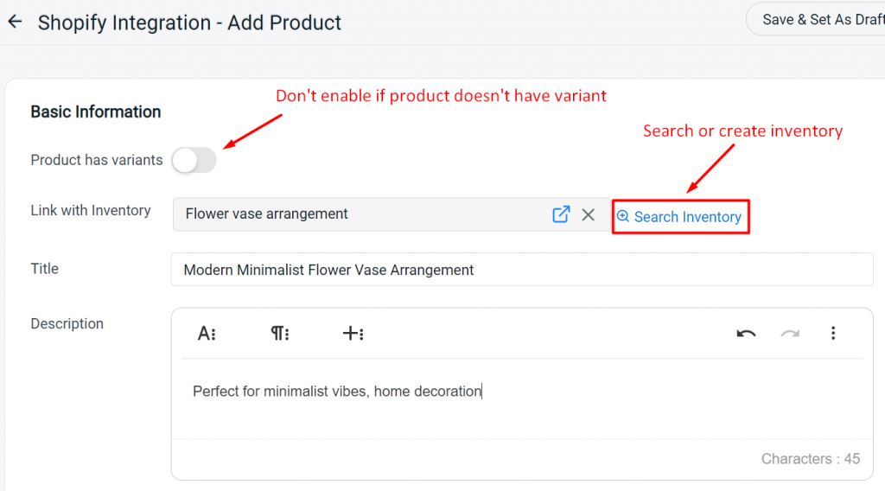Redo the description edit
This screenshot has width=885, height=491.
pyautogui.click(x=790, y=334)
